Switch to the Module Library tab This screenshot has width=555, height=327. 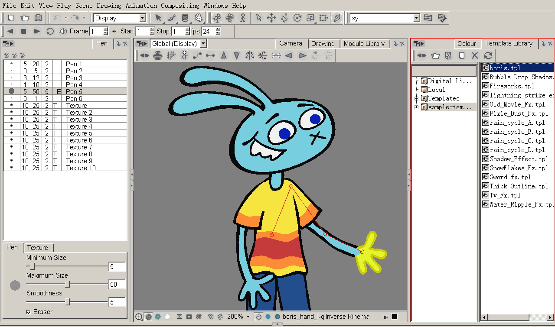(x=364, y=44)
